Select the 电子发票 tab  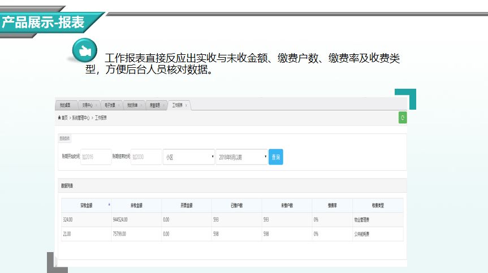[x=109, y=105]
